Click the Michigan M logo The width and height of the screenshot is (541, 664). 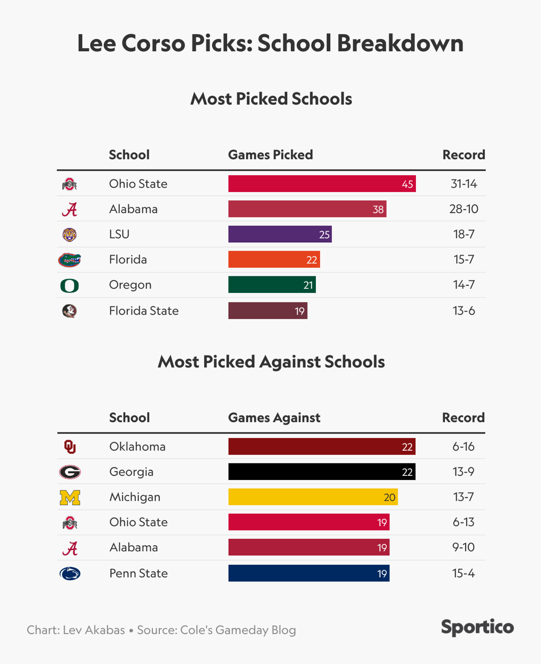point(69,498)
